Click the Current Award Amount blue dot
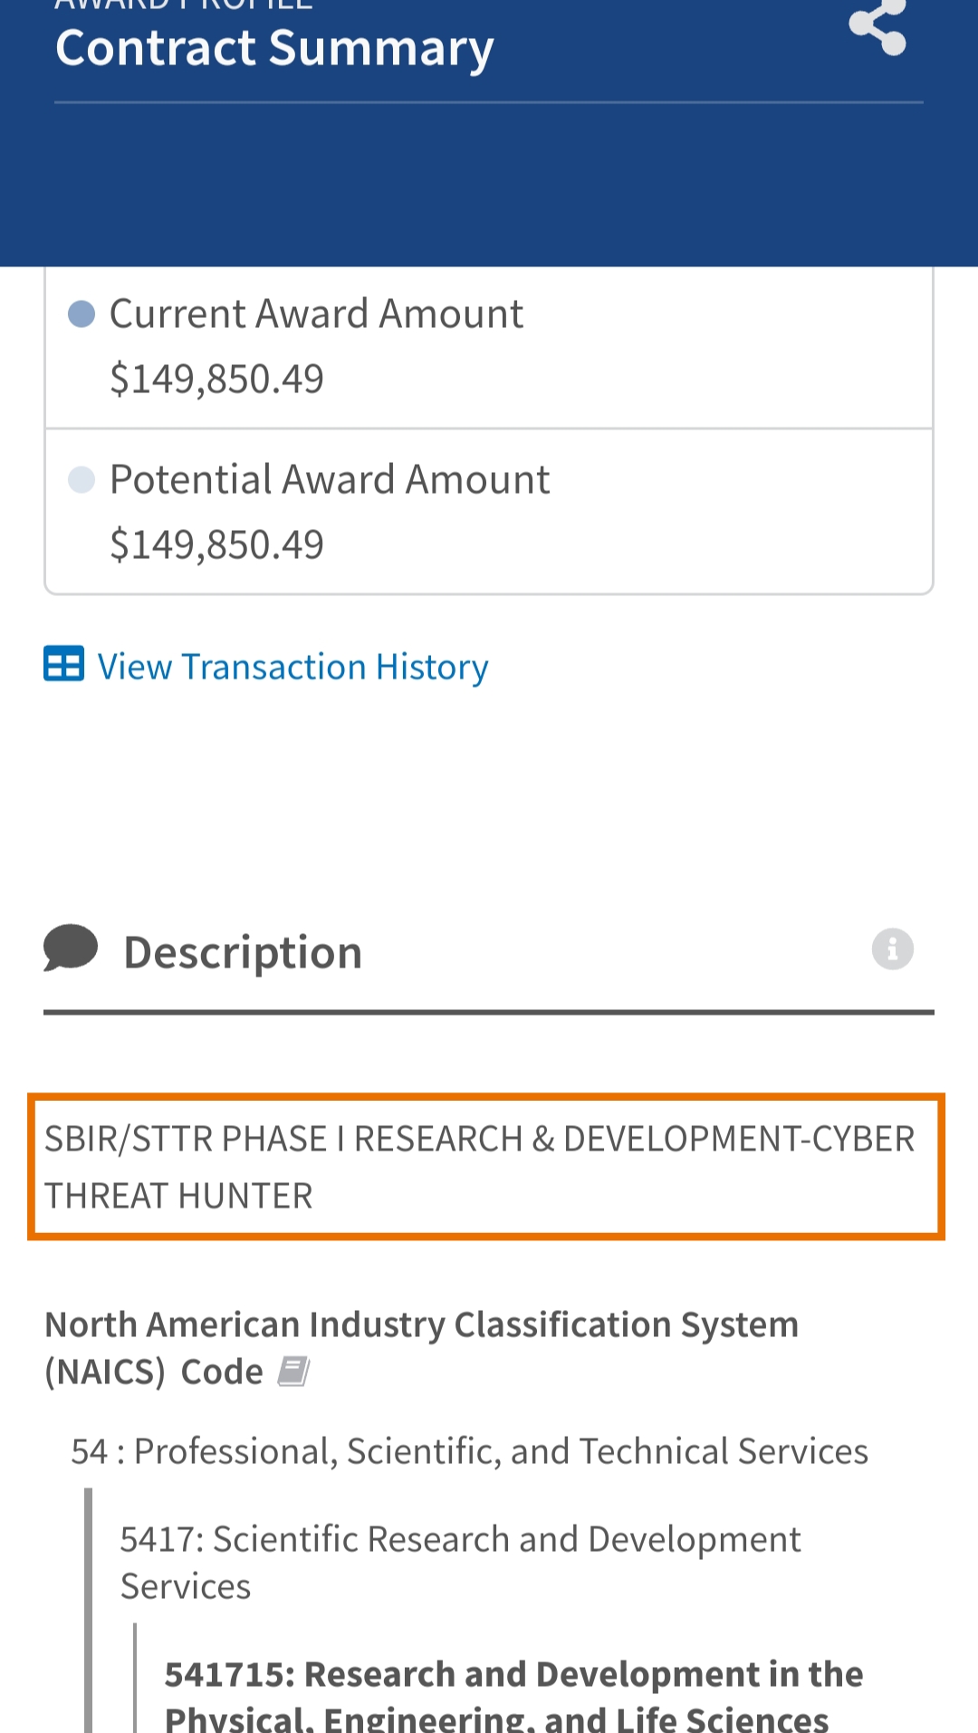Image resolution: width=978 pixels, height=1733 pixels. [81, 314]
